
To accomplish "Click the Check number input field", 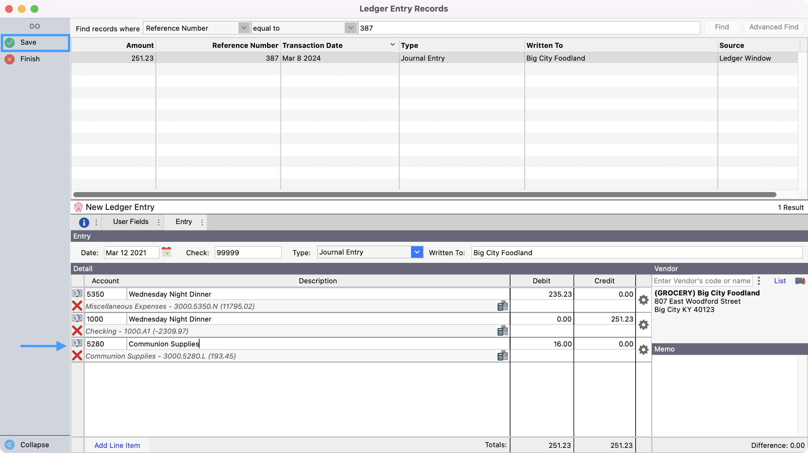I will (248, 253).
